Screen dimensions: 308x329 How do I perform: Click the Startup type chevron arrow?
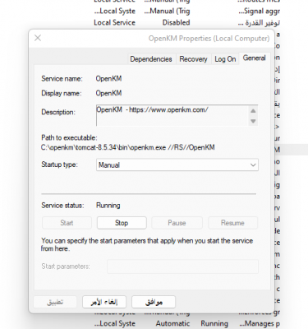pos(253,165)
